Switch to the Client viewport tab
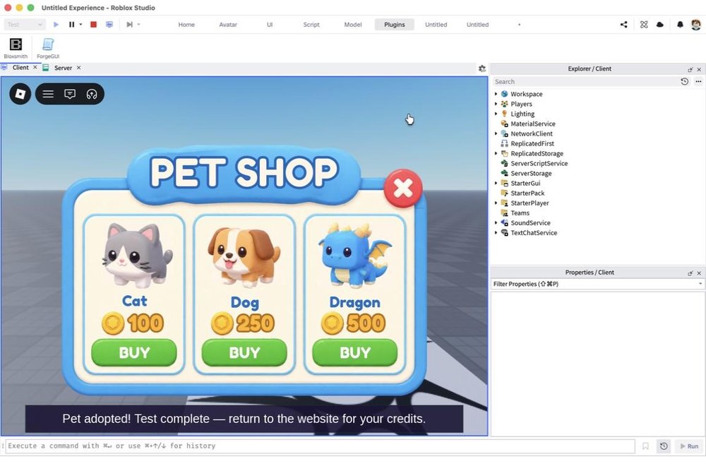This screenshot has width=706, height=471. pyautogui.click(x=20, y=68)
